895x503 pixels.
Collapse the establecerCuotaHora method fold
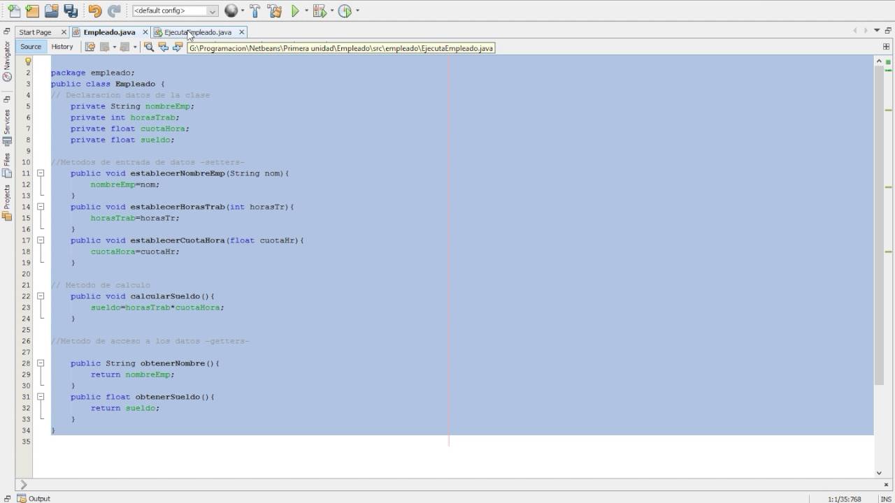pos(41,240)
